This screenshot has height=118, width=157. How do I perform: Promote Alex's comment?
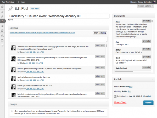(x=146, y=21)
